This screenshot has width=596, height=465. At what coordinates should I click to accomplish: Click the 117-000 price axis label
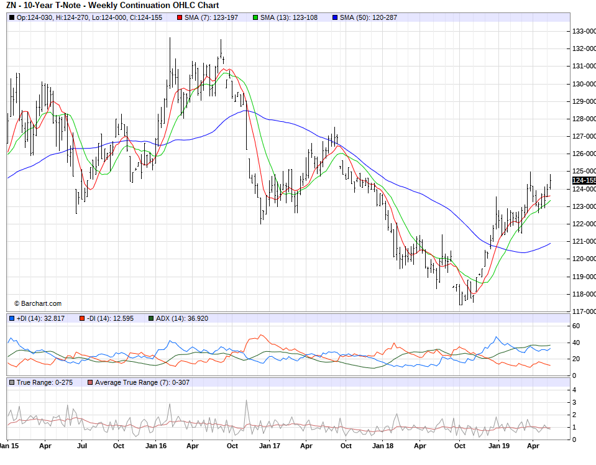(584, 311)
